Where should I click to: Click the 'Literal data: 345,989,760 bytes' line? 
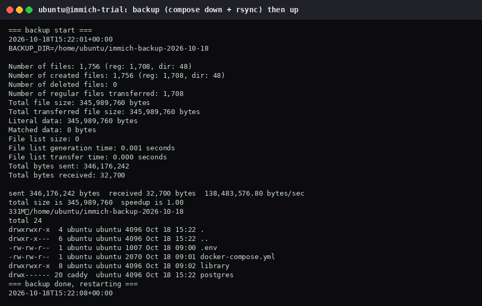click(x=73, y=121)
